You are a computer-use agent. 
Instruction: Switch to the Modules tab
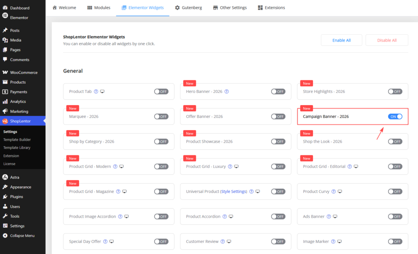[x=99, y=7]
